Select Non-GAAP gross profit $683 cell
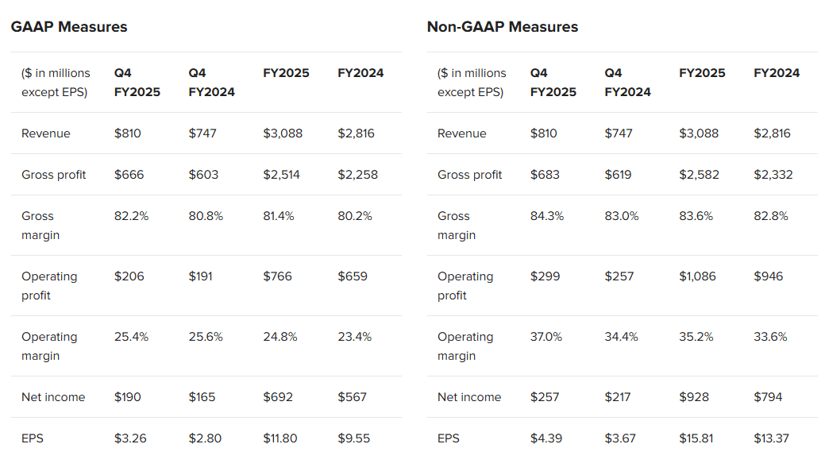Screen dimensions: 825x471 (x=545, y=175)
